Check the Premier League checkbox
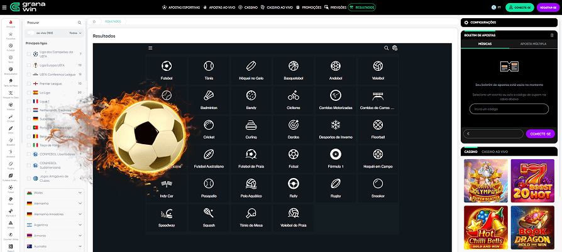The width and height of the screenshot is (562, 252). click(x=28, y=83)
